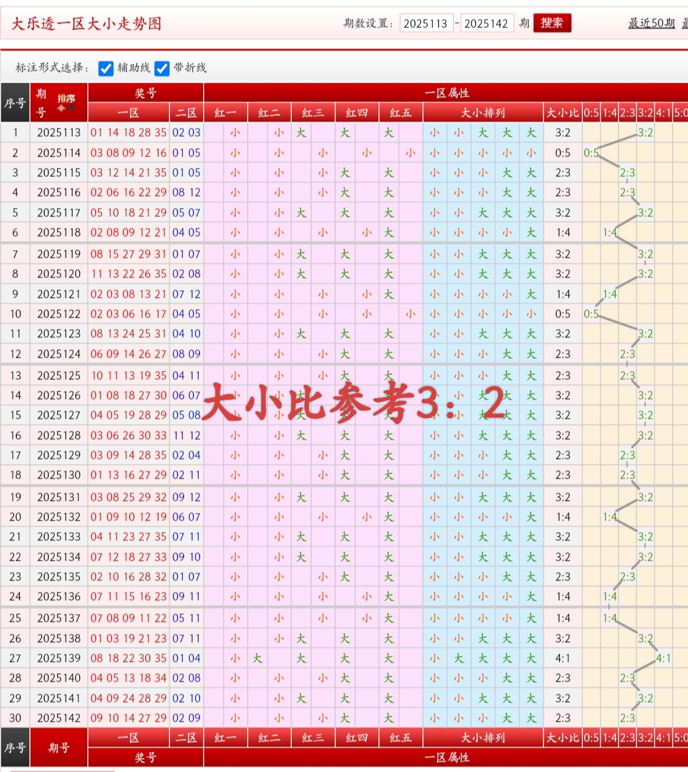The height and width of the screenshot is (772, 688).
Task: Select the 2:3 cell for period 2025142
Action: click(627, 717)
